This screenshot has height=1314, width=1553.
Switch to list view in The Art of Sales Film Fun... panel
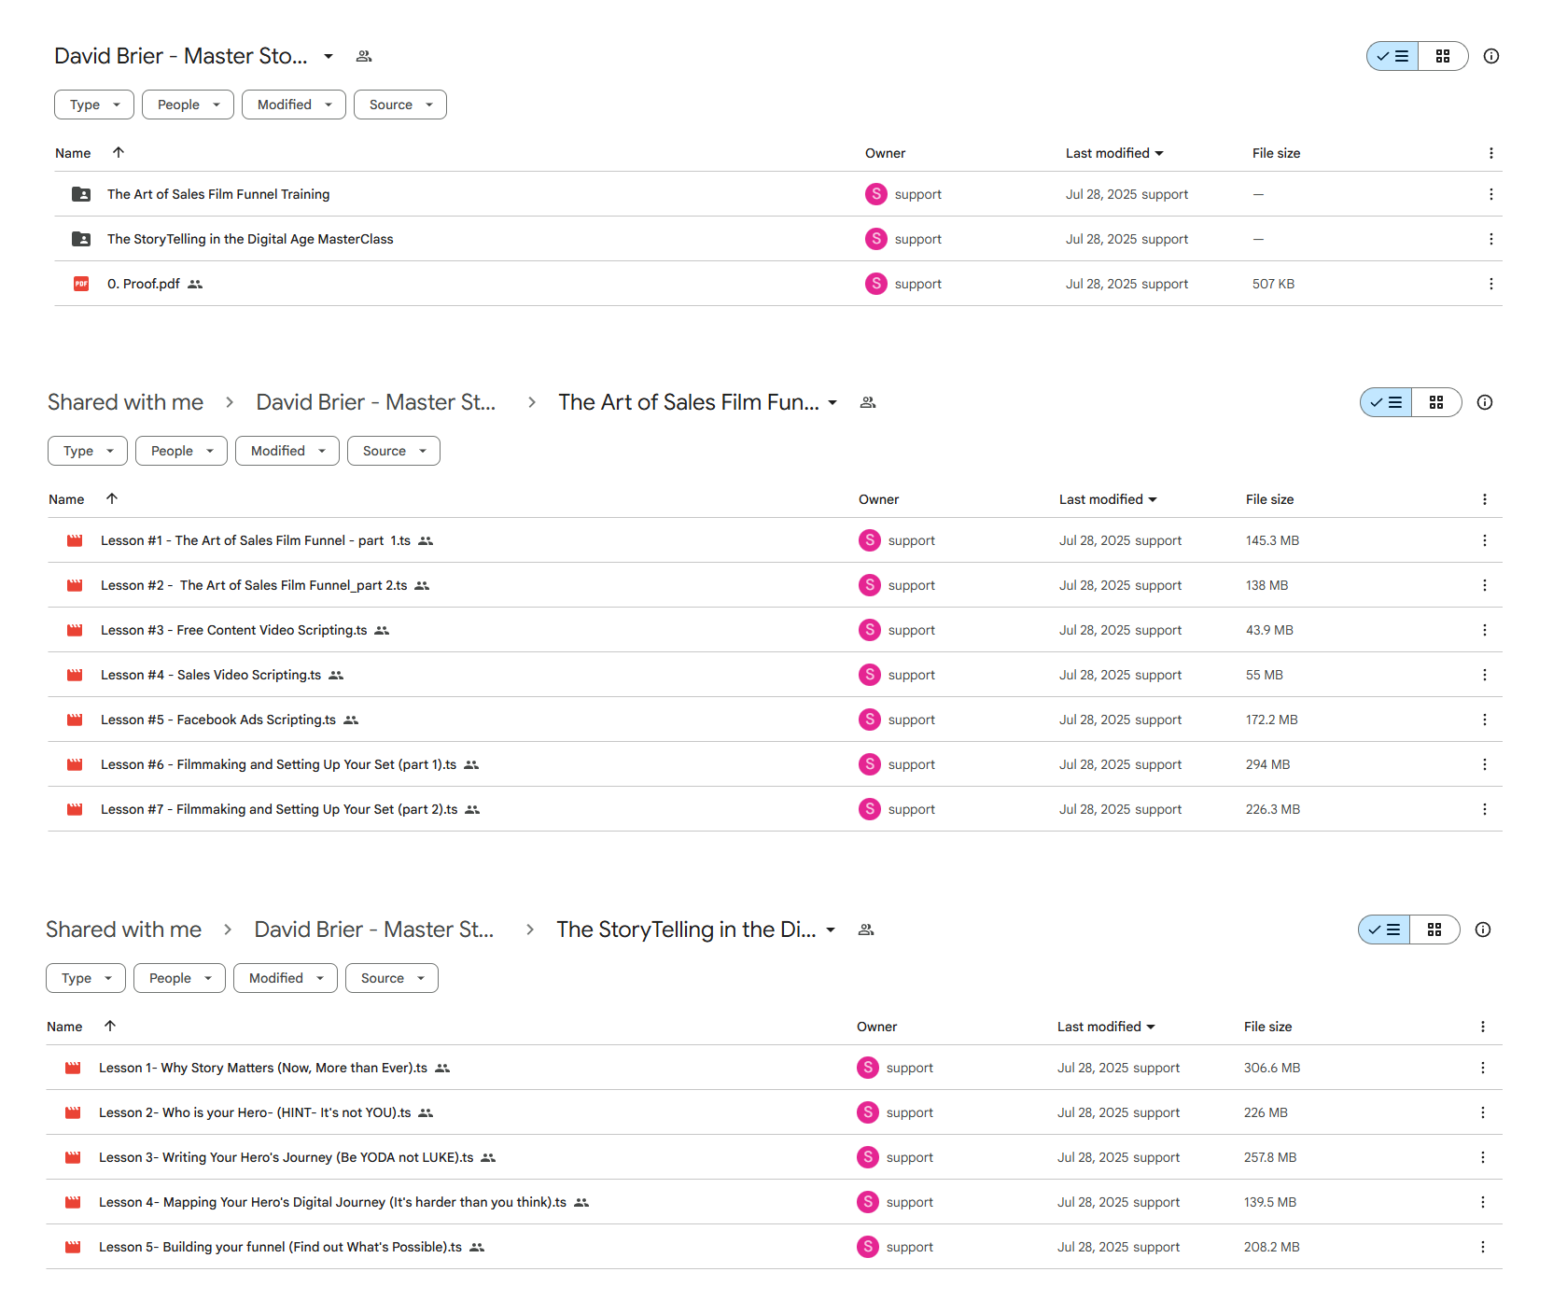point(1386,402)
